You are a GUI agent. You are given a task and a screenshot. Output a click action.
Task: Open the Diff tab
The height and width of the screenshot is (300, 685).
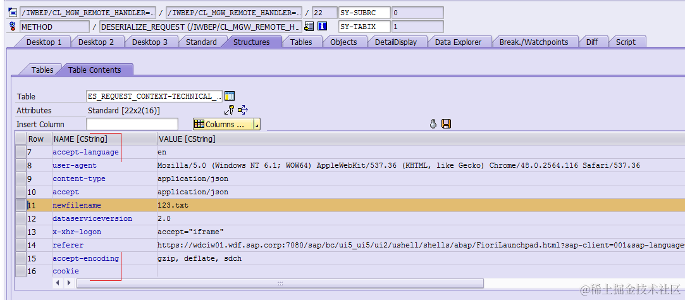pos(592,42)
